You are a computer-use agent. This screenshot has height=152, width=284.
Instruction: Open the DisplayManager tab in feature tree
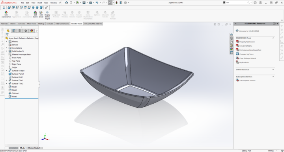click(x=32, y=31)
